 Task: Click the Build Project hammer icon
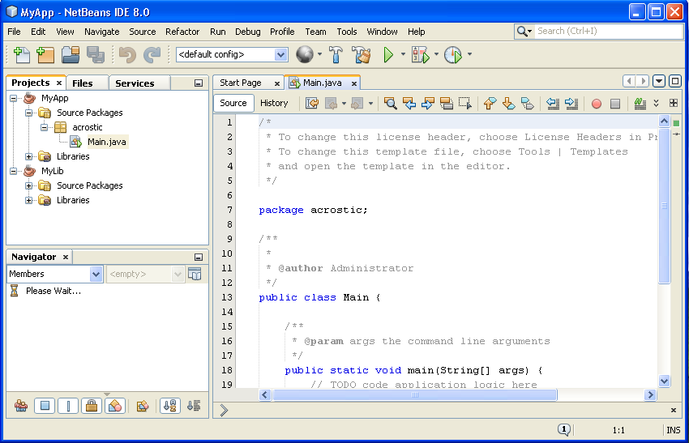point(336,55)
